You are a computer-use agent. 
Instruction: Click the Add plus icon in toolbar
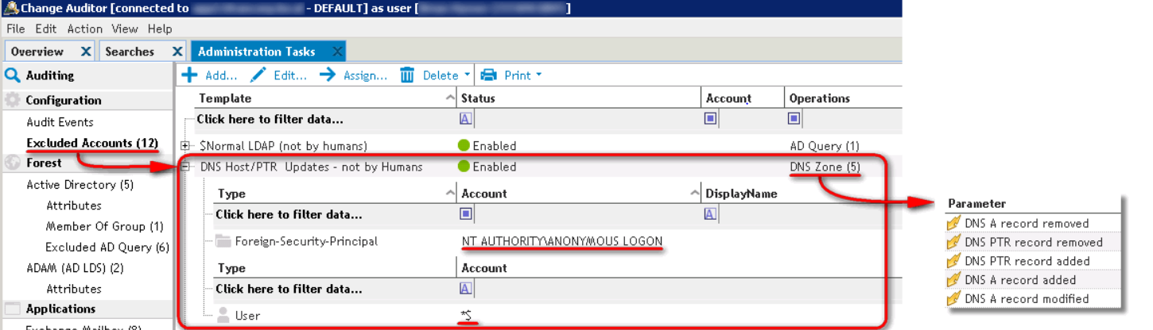click(189, 75)
